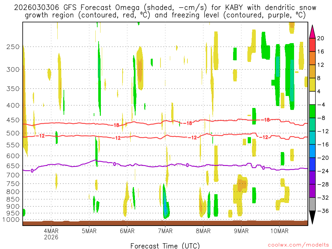Click the 800 pressure level label
The height and width of the screenshot is (249, 332).
pyautogui.click(x=13, y=192)
